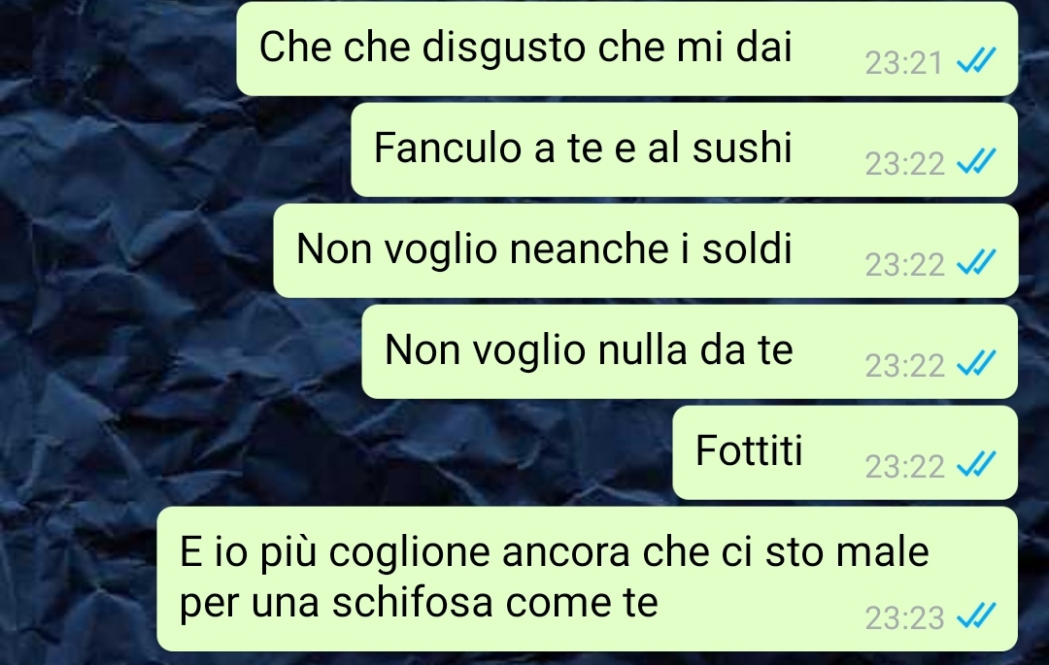
Task: Tap the 23:22 timestamp on the sushi message
Action: tap(904, 164)
